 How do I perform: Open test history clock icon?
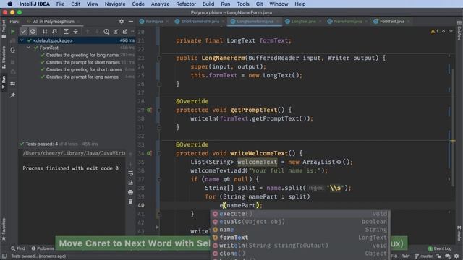[x=106, y=32]
